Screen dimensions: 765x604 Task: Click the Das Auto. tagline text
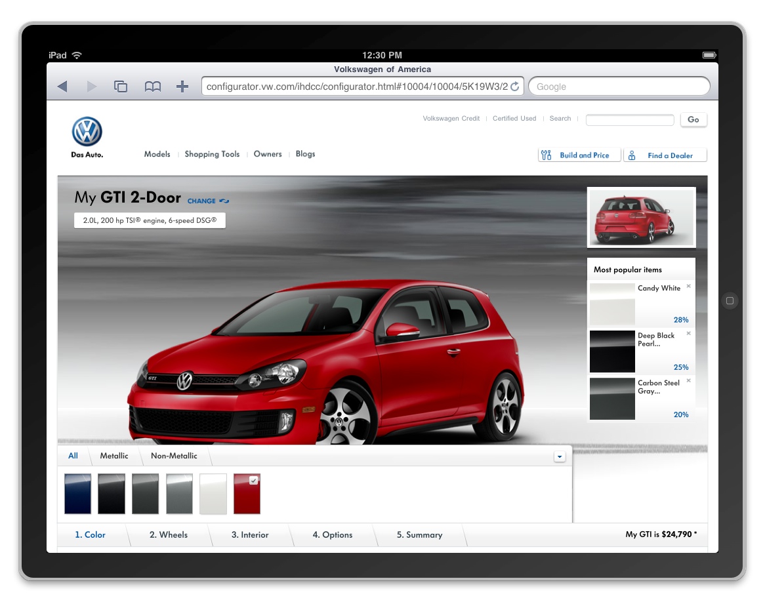click(x=87, y=155)
